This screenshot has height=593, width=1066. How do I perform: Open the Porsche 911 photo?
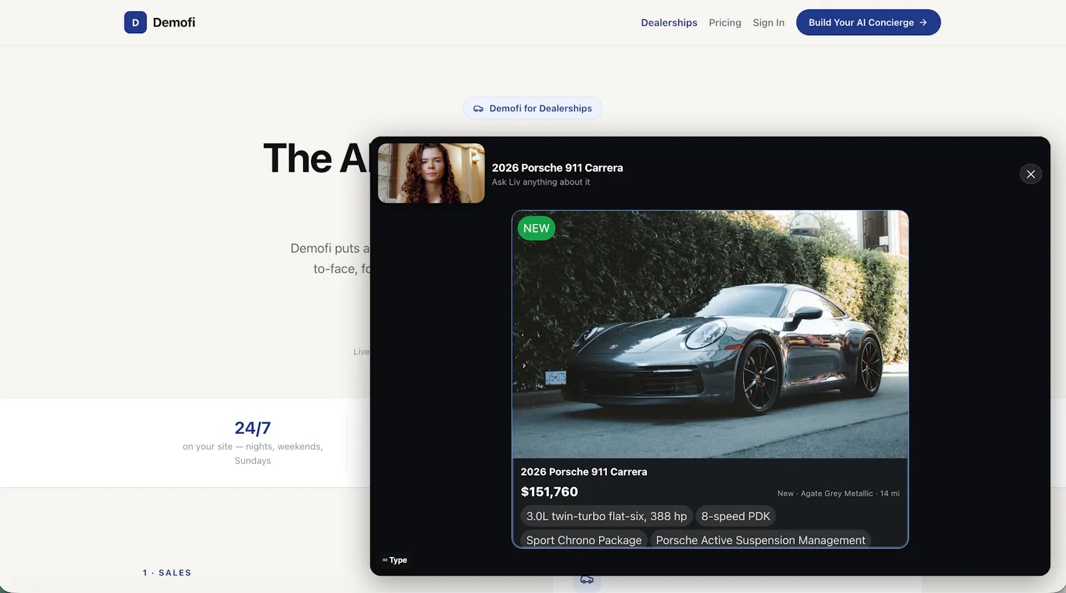pos(710,334)
